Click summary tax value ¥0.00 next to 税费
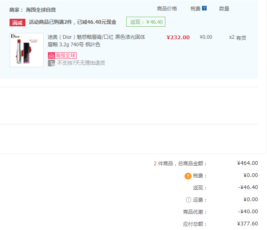Screen dimensions: 267x230 [251, 175]
